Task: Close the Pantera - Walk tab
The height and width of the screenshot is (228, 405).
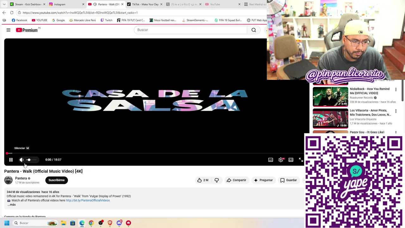Action: coord(122,4)
